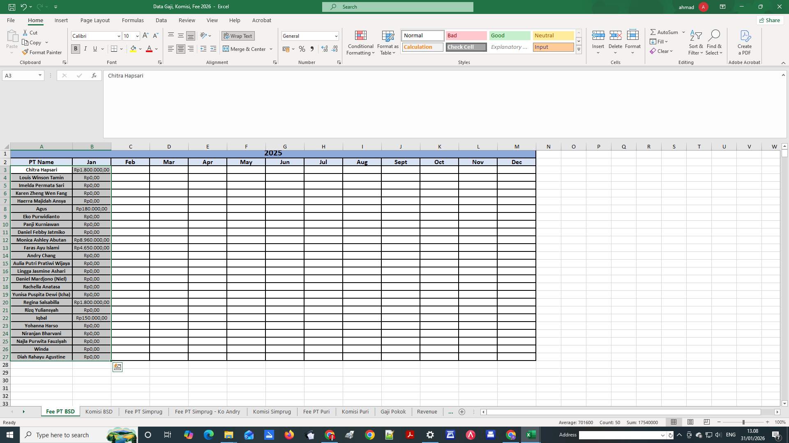
Task: Add a new worksheet with the plus button
Action: click(x=462, y=412)
